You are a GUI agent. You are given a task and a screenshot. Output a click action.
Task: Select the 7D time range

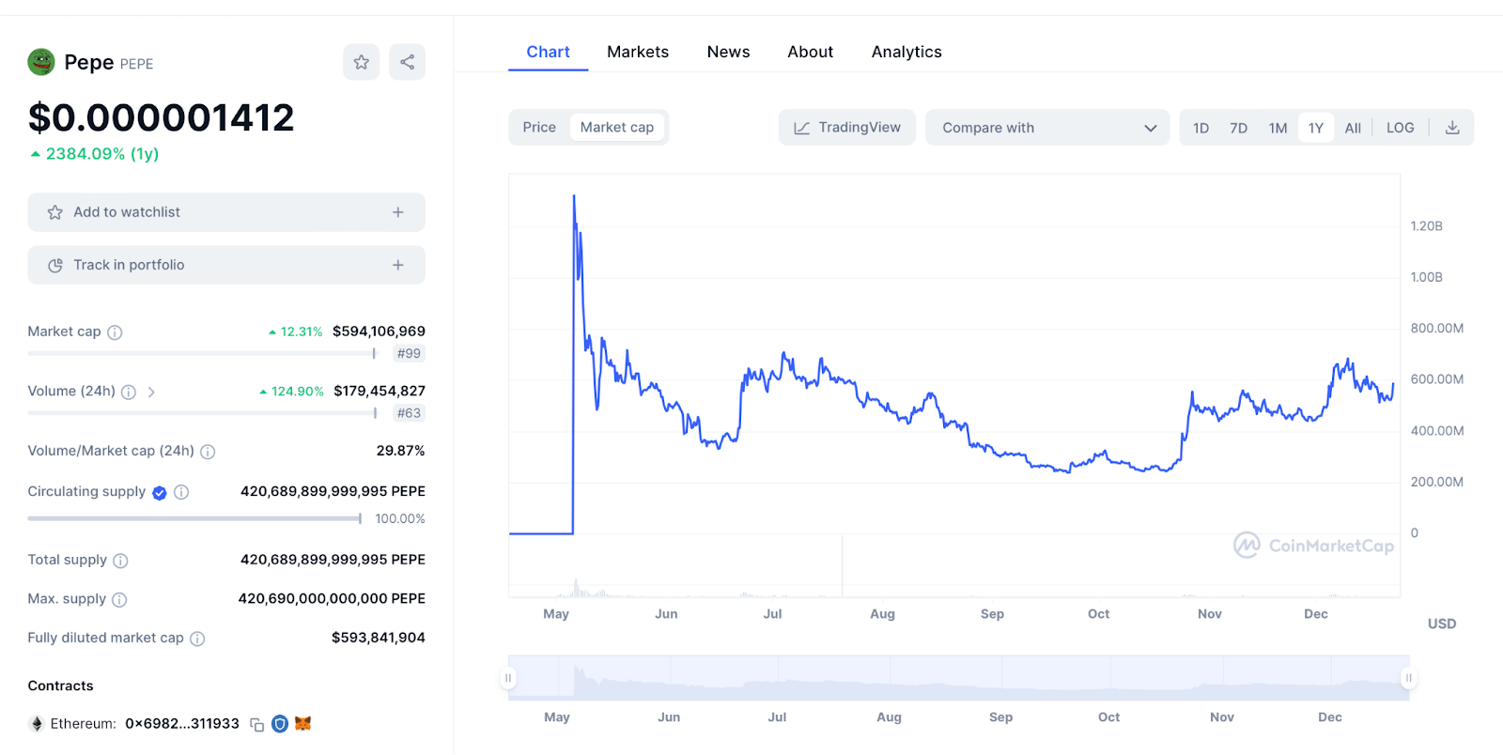(1239, 128)
